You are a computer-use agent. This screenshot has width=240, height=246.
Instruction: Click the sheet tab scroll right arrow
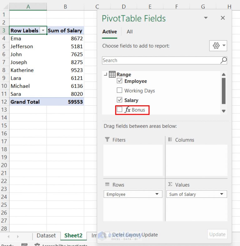[18, 236]
